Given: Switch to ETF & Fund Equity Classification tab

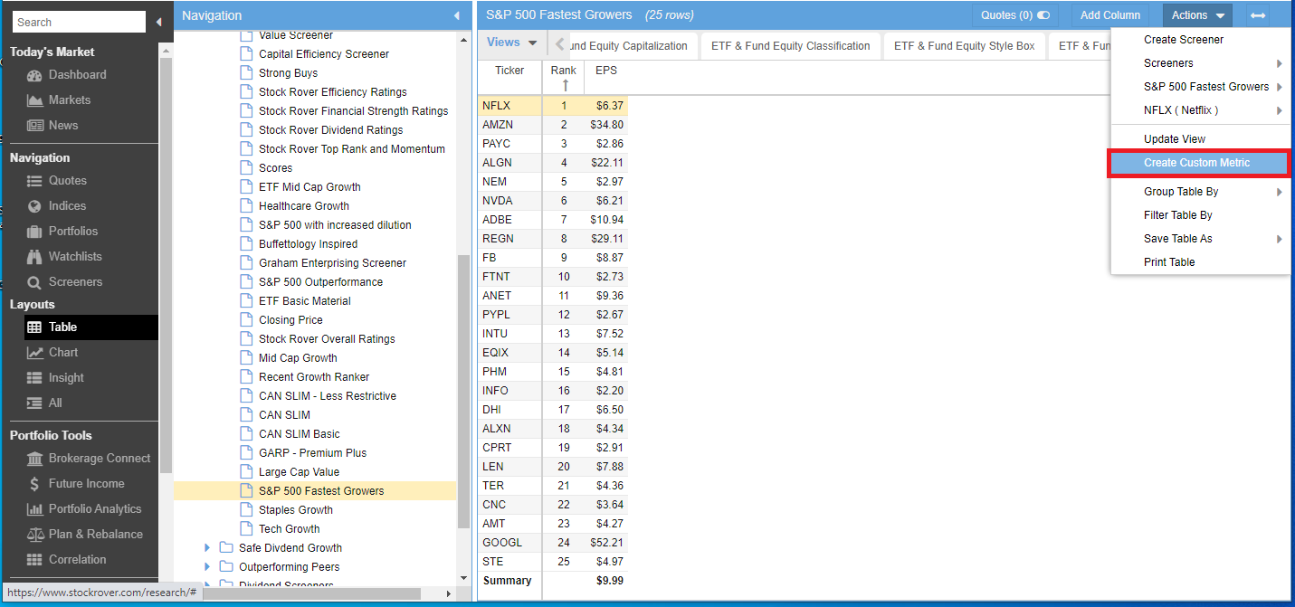Looking at the screenshot, I should tap(790, 46).
